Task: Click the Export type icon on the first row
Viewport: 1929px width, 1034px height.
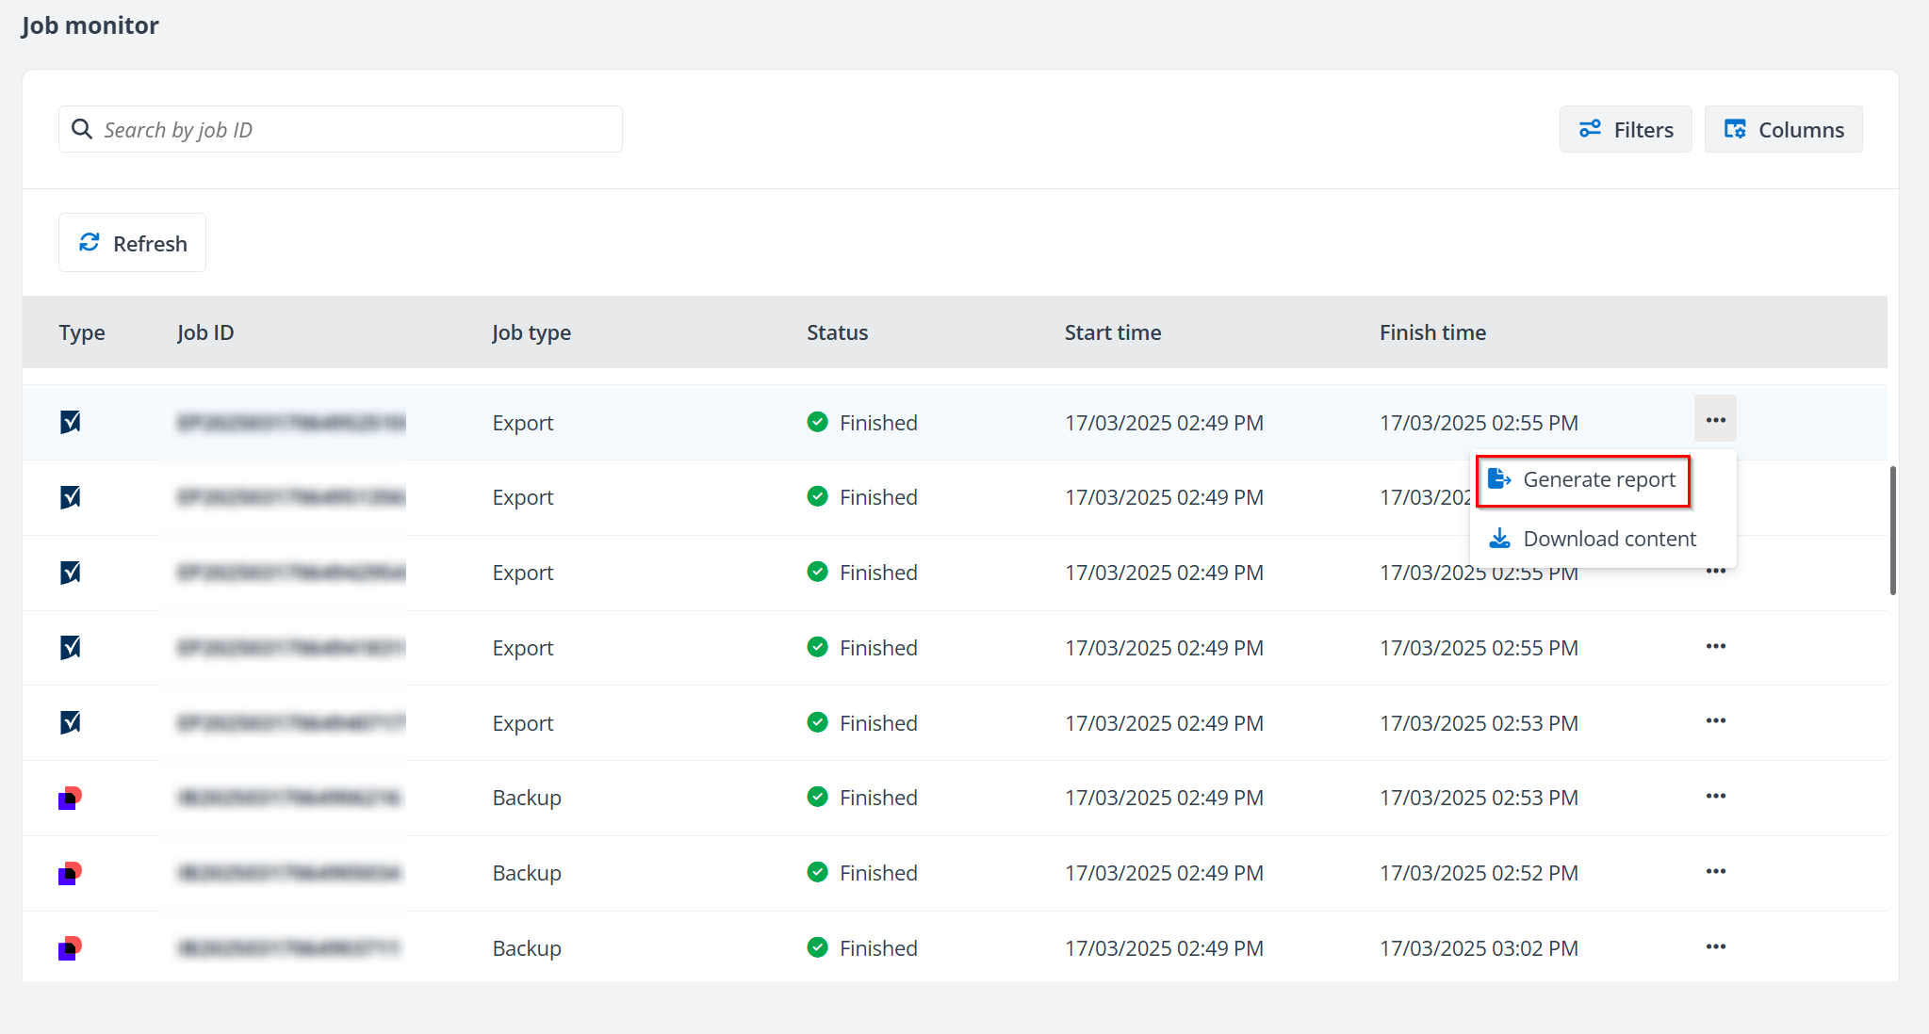Action: click(x=70, y=422)
